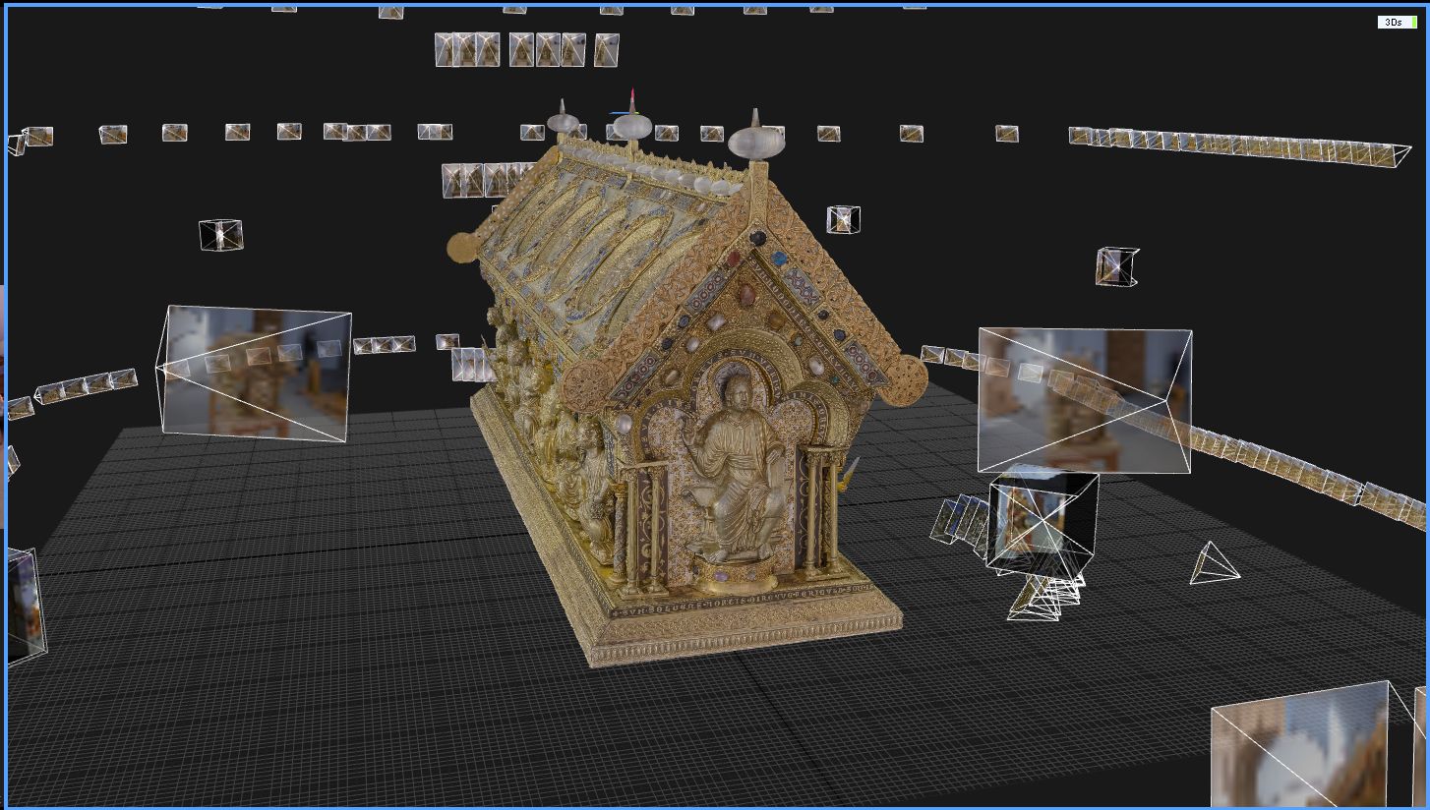The image size is (1430, 810).
Task: Select the leftmost camera in the top group of seven
Action: pyautogui.click(x=446, y=49)
